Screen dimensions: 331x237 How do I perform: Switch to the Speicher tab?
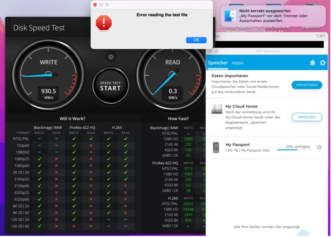click(218, 63)
